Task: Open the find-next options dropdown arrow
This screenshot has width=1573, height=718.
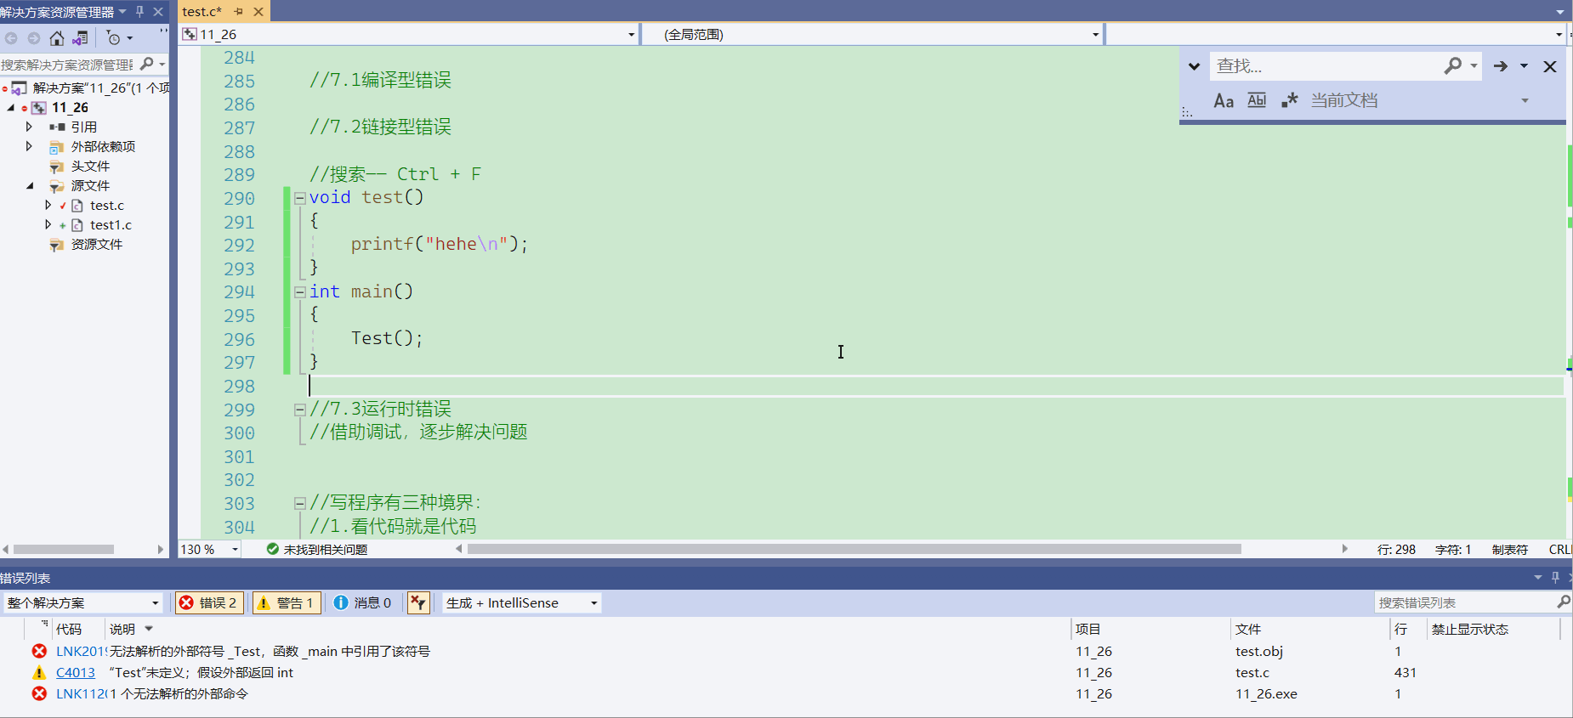Action: tap(1524, 65)
